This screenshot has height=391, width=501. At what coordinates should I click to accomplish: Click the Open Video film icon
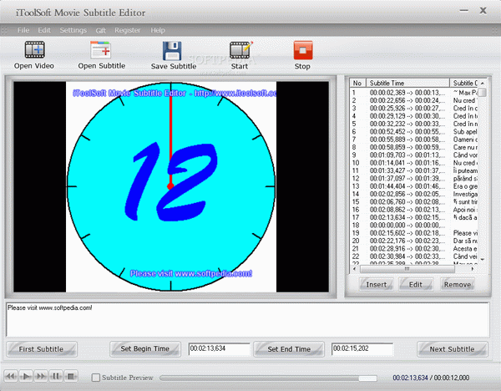[34, 50]
